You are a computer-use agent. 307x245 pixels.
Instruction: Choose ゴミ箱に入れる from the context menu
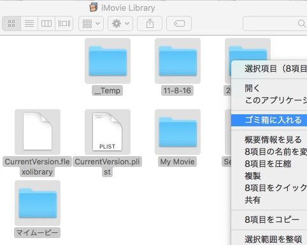coord(269,120)
